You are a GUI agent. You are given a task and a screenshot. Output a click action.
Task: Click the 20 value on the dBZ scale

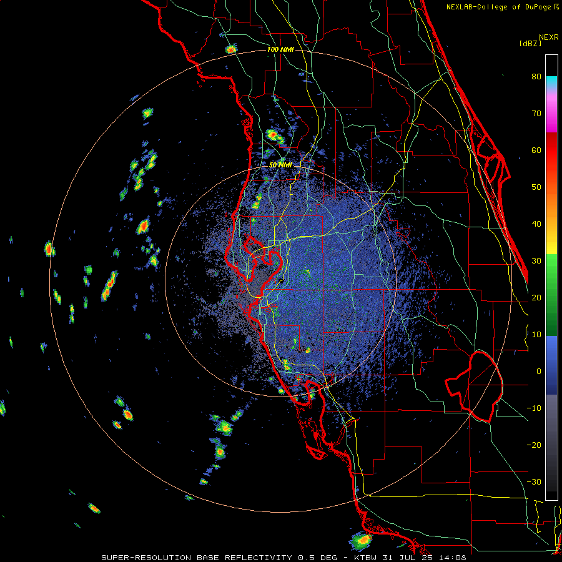click(536, 297)
